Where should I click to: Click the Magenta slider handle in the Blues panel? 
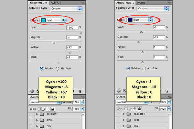[139, 42]
